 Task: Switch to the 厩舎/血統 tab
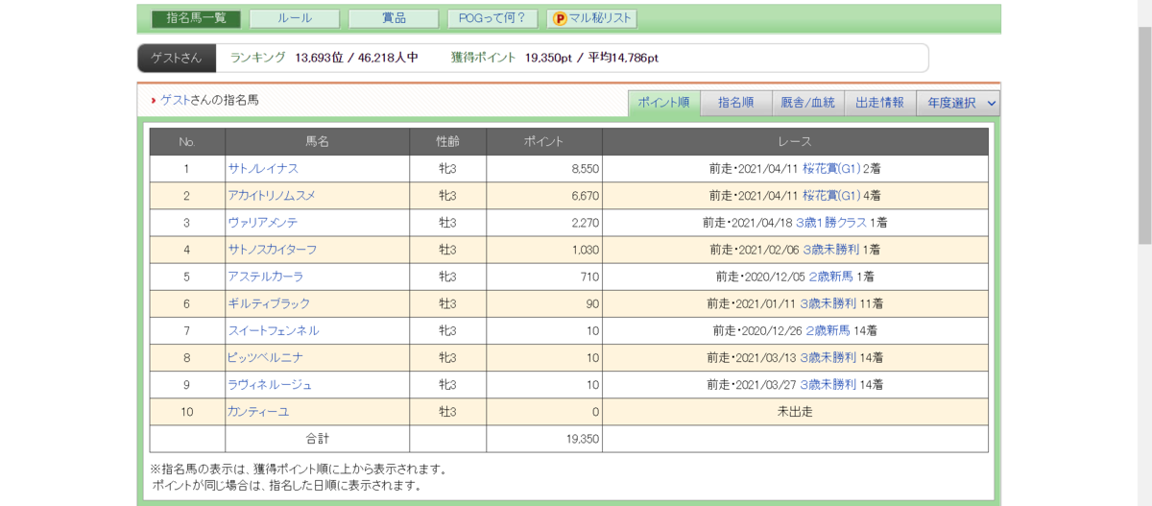pos(807,102)
